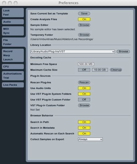
Task: Go to the Live Packs tab
Action: click(13, 85)
